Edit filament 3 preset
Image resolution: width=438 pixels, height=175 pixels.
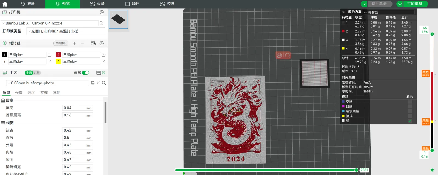50,62
